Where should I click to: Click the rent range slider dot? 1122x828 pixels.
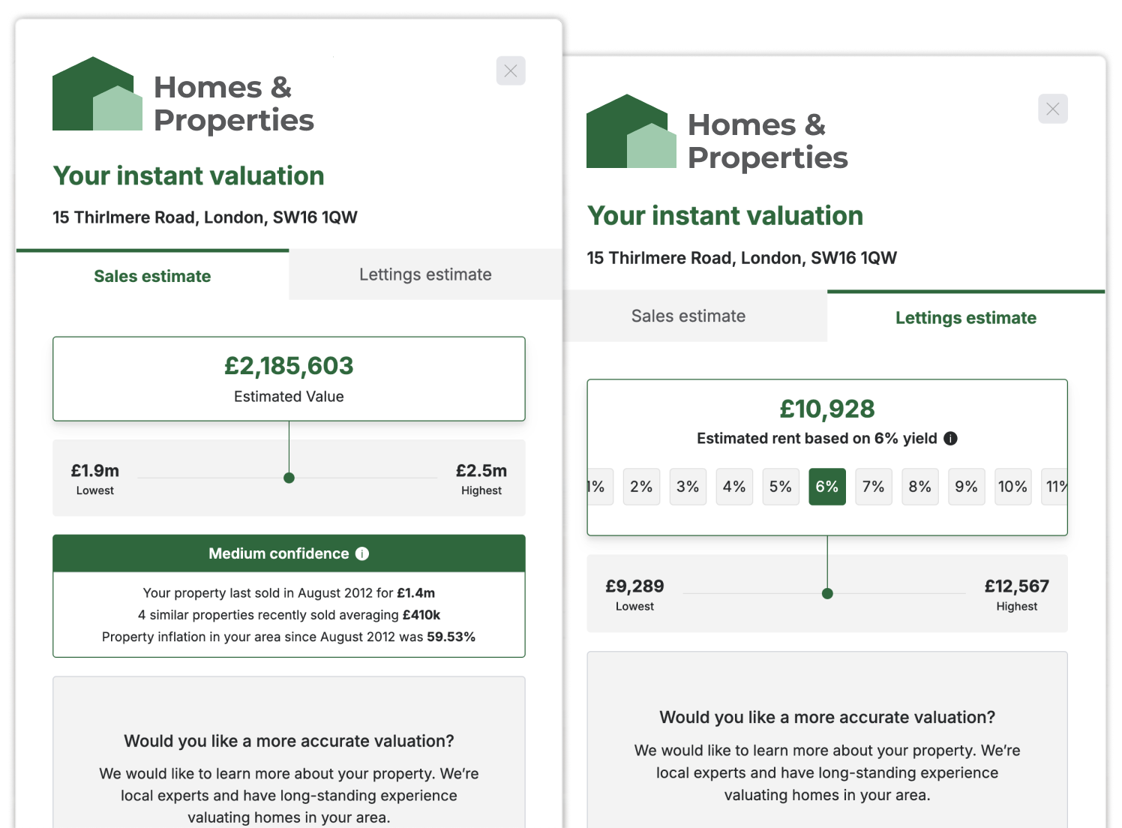tap(827, 593)
